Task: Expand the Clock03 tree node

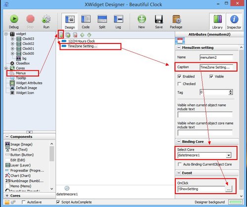Action: click(12, 39)
